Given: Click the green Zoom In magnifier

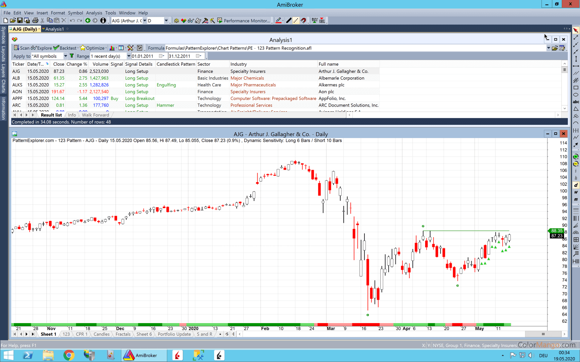Looking at the screenshot, I should pos(576,156).
